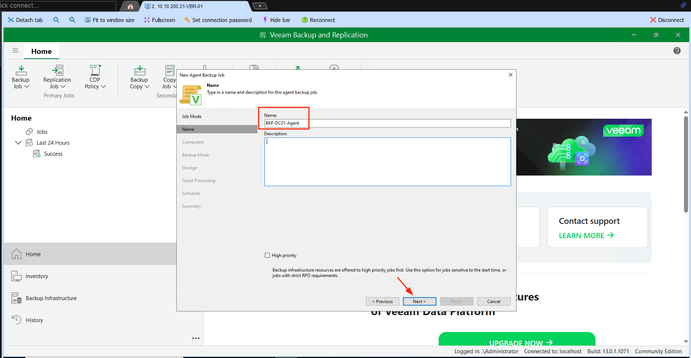Image resolution: width=691 pixels, height=358 pixels.
Task: Open the Backup Job ribbon icon
Action: click(x=21, y=70)
